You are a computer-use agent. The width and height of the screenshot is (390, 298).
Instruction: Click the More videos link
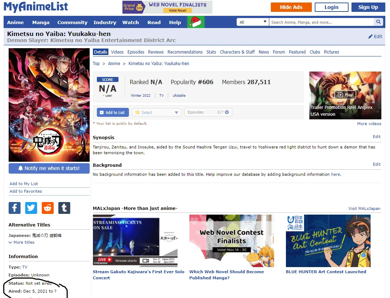369,124
